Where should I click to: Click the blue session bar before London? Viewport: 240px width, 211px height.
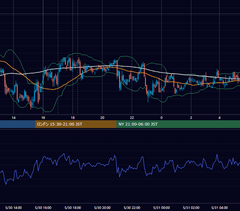18,124
